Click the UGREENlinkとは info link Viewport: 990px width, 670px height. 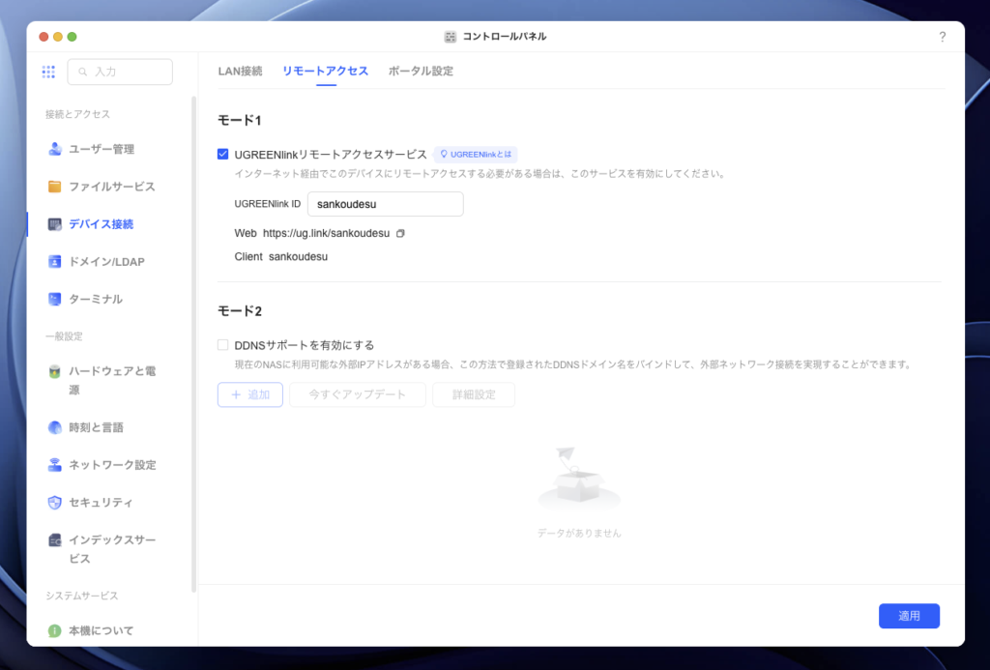point(475,154)
